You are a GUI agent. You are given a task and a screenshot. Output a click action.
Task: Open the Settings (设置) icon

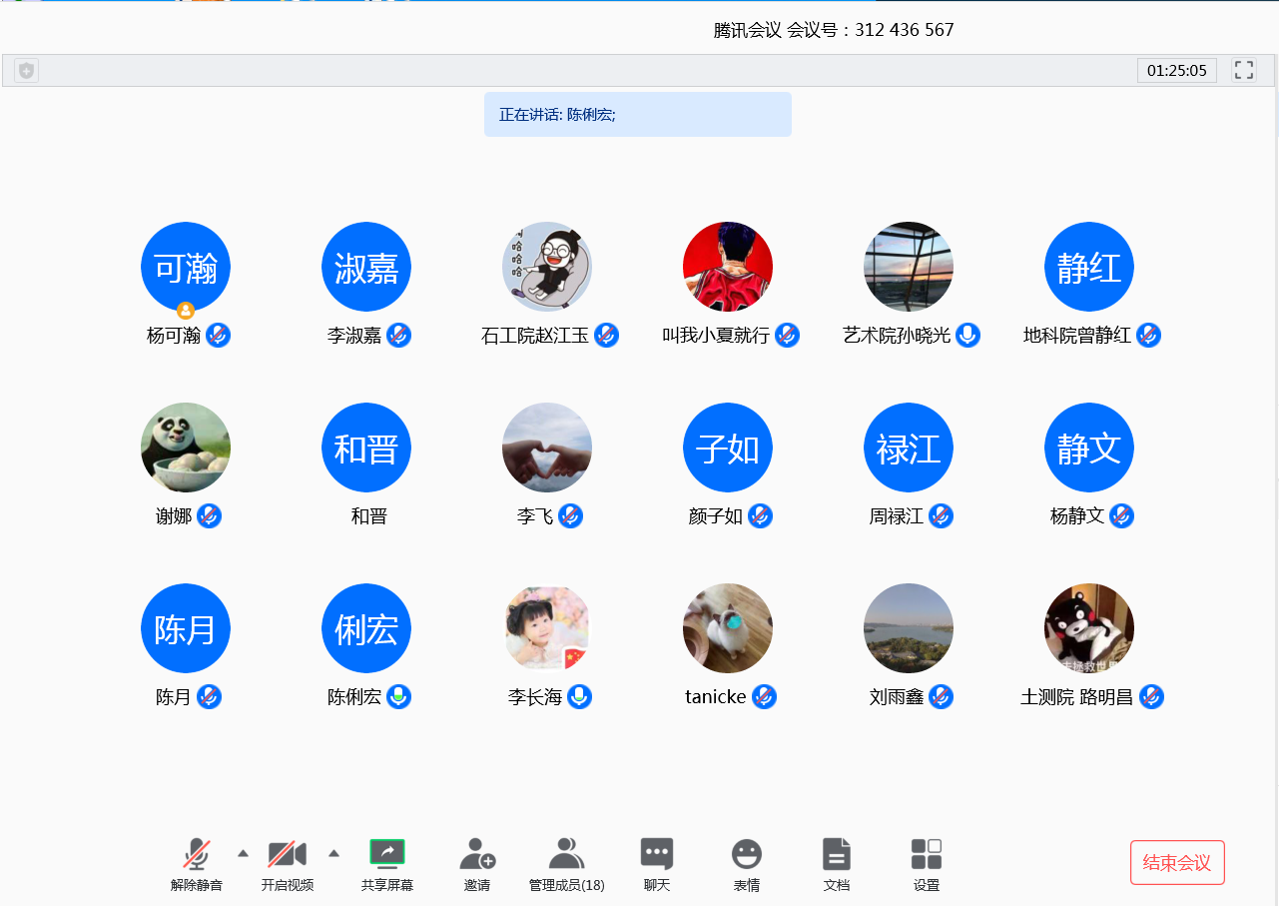click(x=927, y=855)
